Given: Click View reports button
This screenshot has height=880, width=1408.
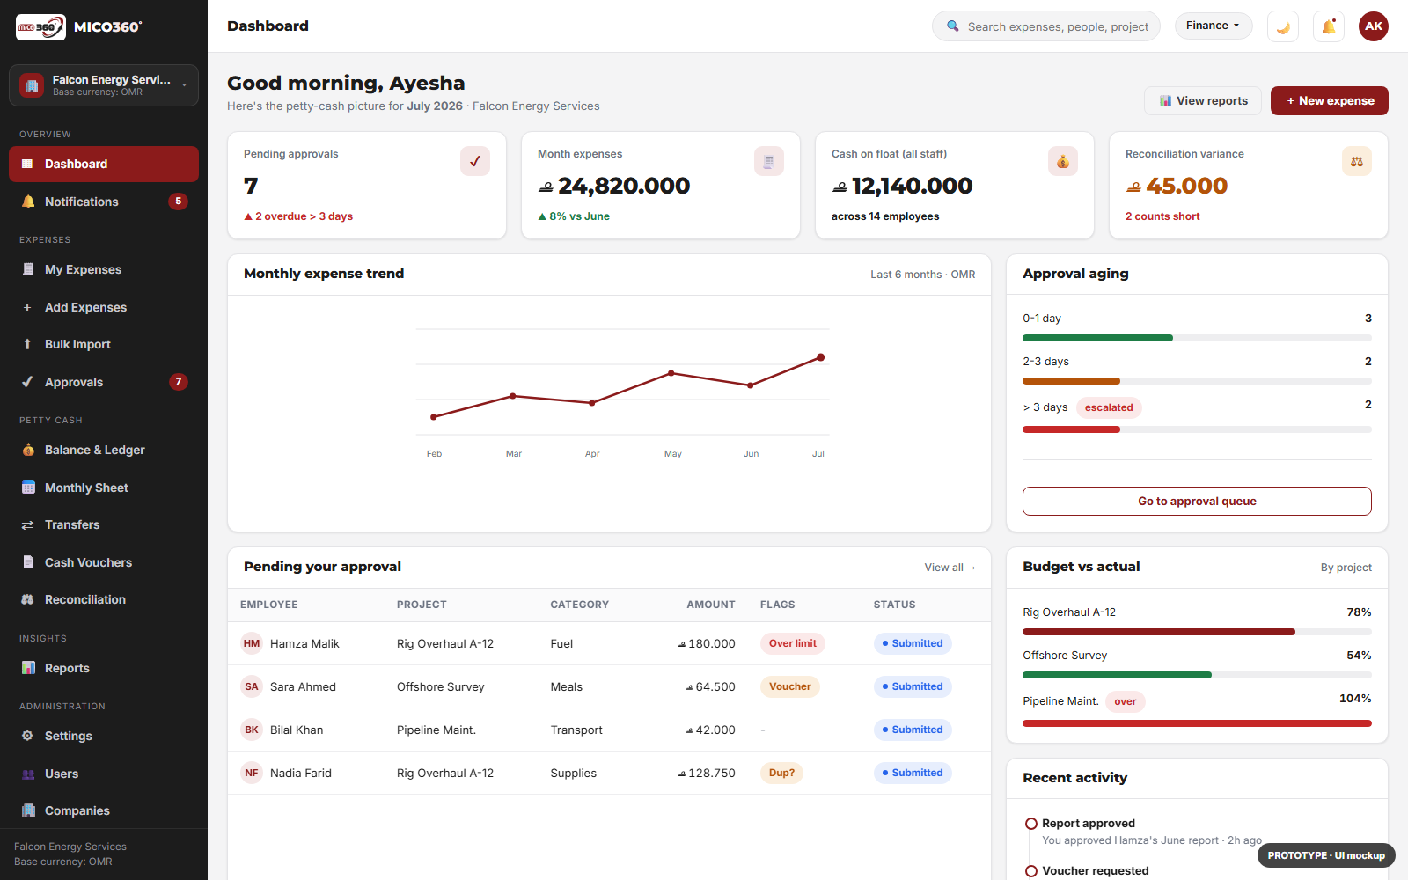Looking at the screenshot, I should point(1203,100).
